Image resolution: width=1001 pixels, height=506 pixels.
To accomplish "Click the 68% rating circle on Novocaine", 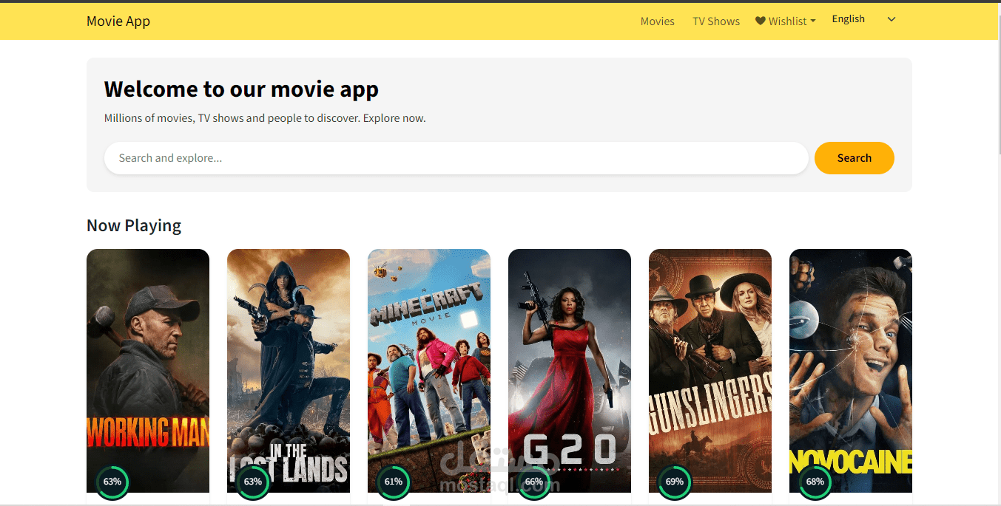I will click(815, 482).
